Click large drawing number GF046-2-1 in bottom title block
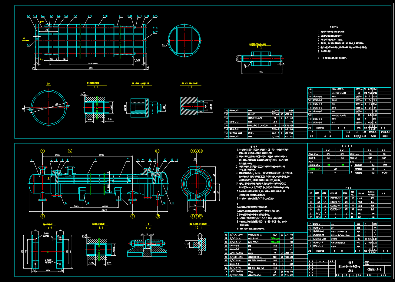 pos(376,270)
